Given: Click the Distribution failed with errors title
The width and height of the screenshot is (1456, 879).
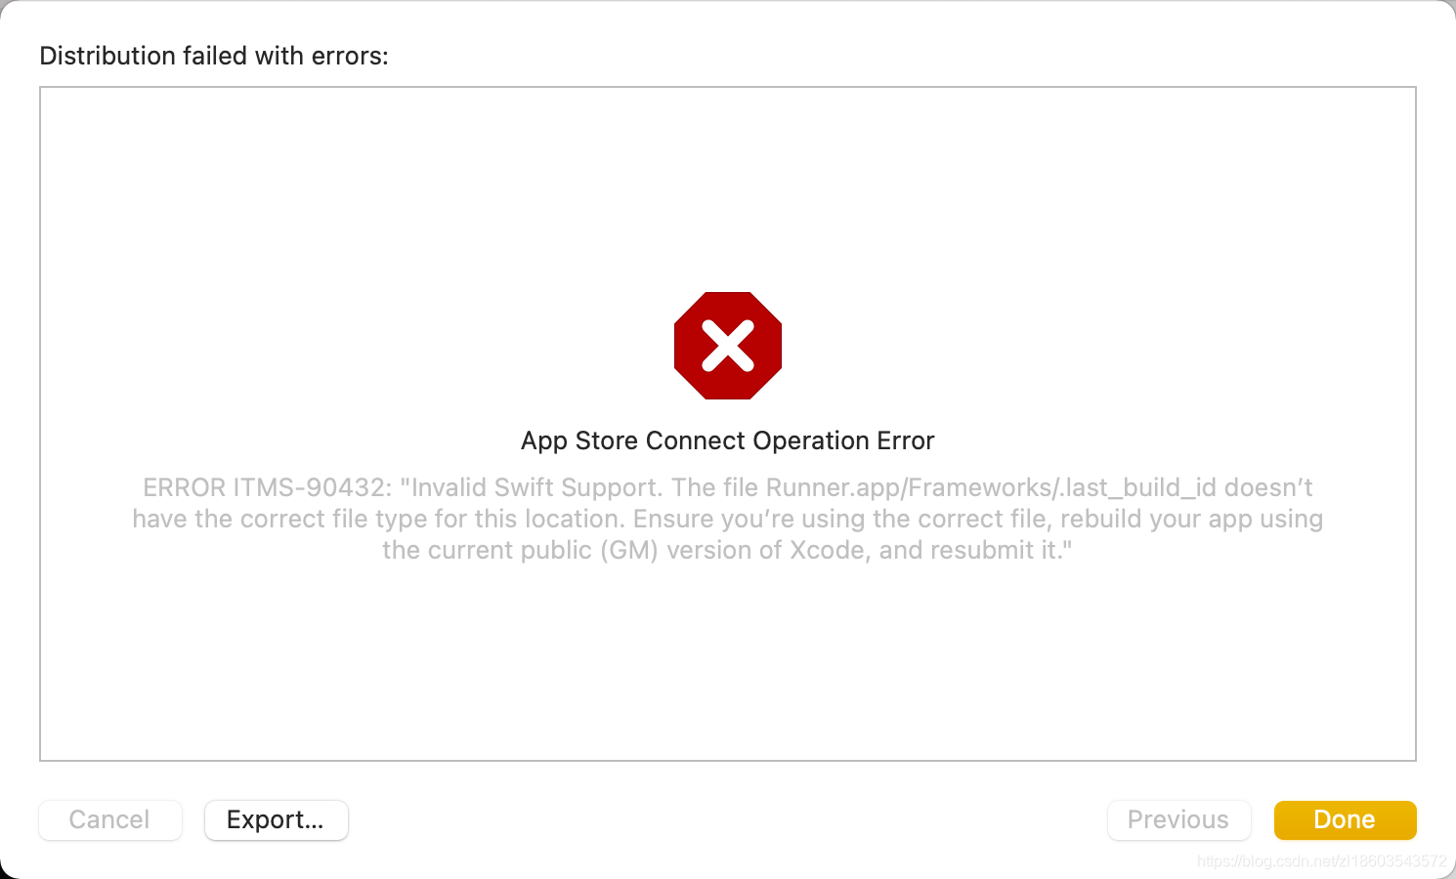Looking at the screenshot, I should (213, 56).
